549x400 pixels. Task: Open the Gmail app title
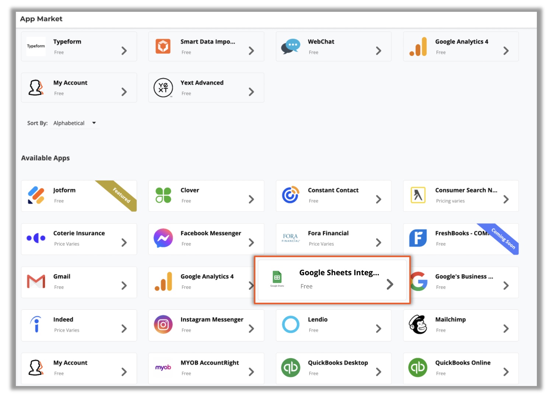point(62,276)
